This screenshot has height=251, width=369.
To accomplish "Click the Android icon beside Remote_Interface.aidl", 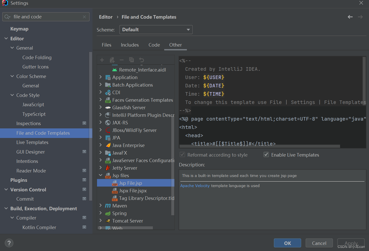I will [115, 70].
